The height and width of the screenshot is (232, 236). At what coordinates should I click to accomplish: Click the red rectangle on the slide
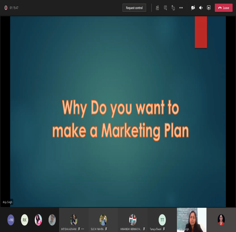201,32
